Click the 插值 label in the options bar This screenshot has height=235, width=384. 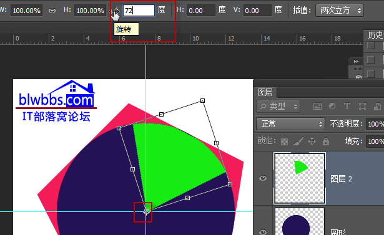(x=302, y=10)
